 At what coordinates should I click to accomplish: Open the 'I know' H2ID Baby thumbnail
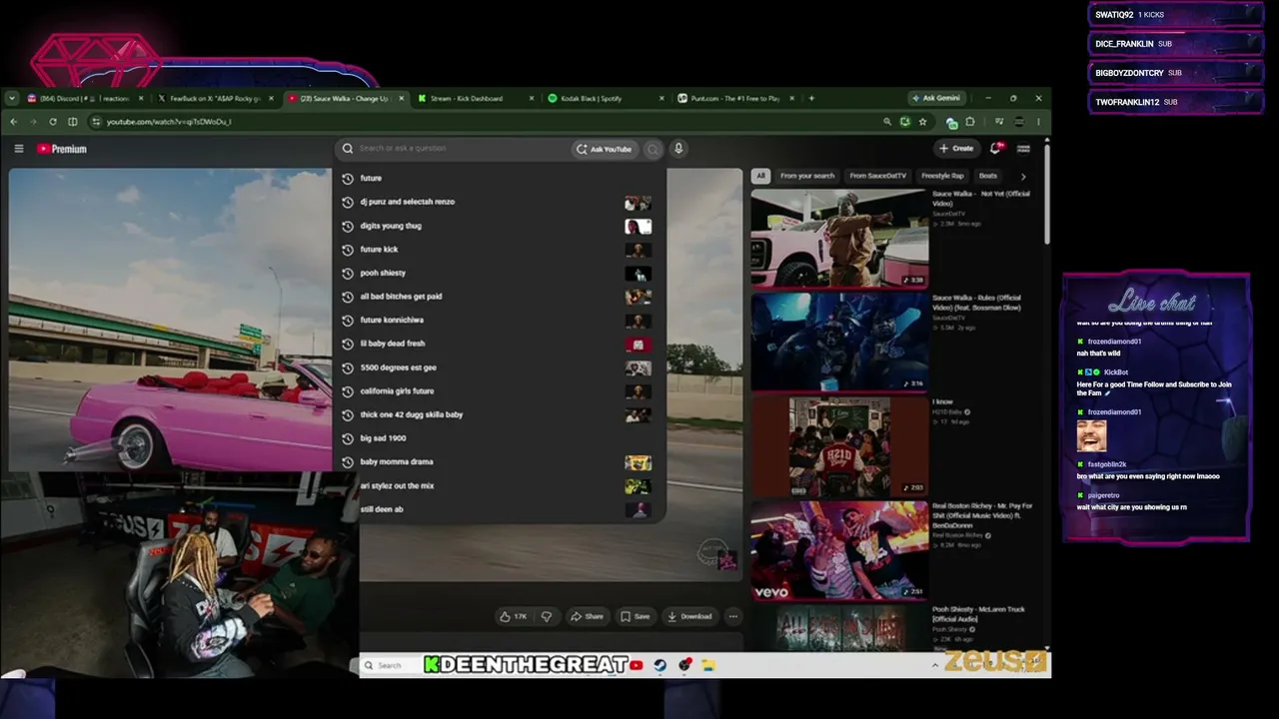[839, 445]
